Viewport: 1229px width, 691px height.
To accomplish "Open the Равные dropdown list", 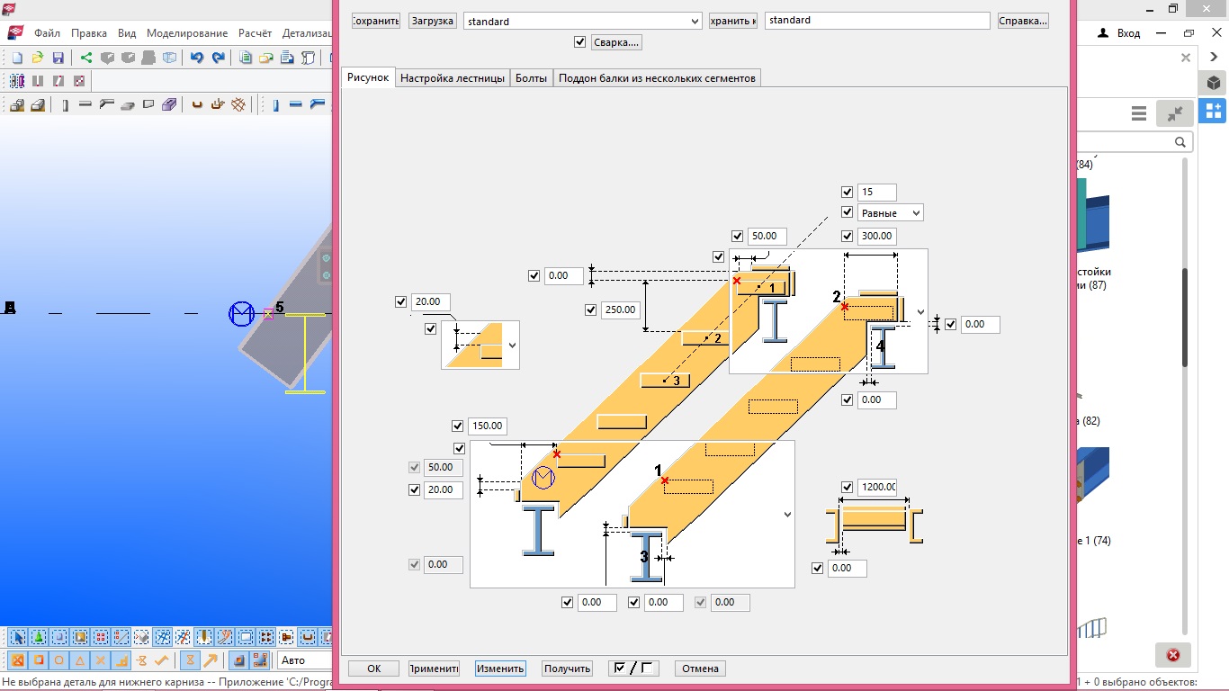I will click(890, 213).
